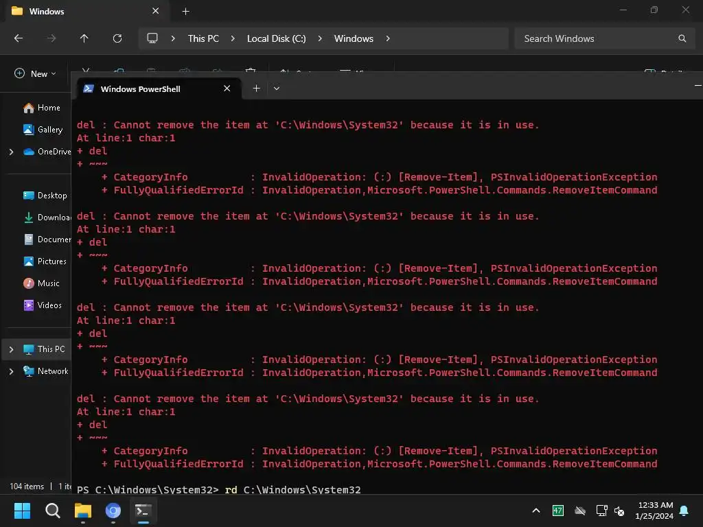Viewport: 703px width, 527px height.
Task: Select OneDrive in the navigation pane
Action: coord(47,152)
